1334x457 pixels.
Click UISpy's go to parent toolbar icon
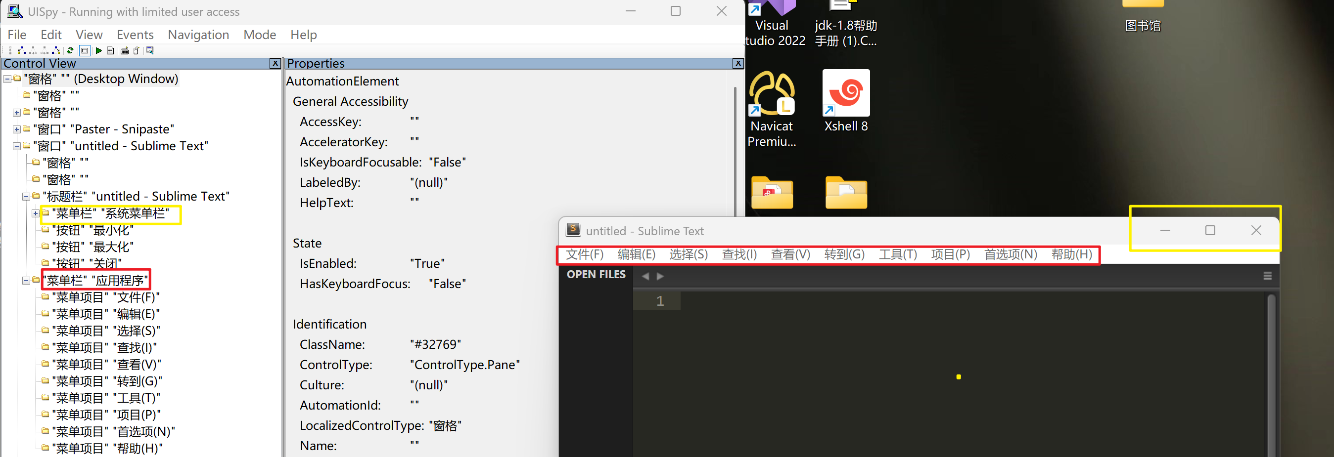[x=10, y=51]
